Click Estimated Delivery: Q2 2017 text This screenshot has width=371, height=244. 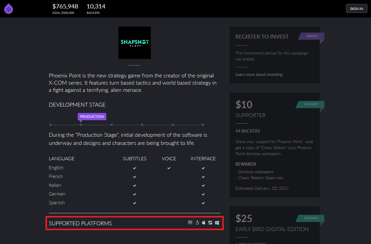pos(262,188)
